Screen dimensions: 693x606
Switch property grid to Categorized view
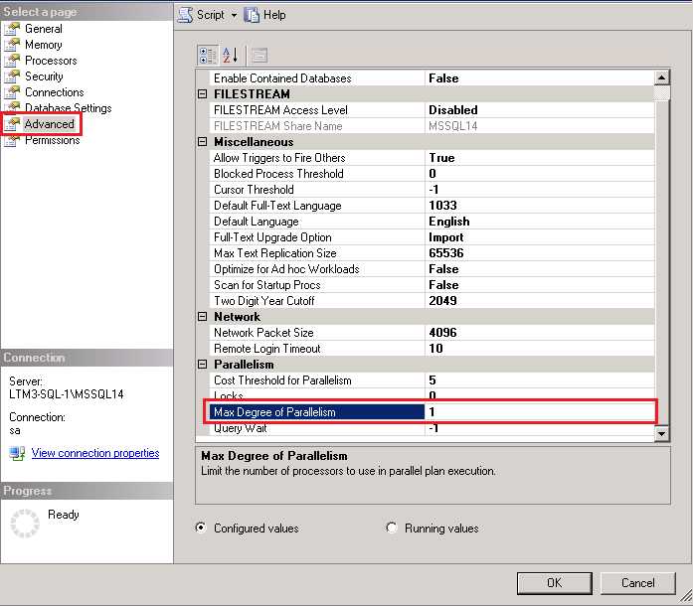click(208, 55)
